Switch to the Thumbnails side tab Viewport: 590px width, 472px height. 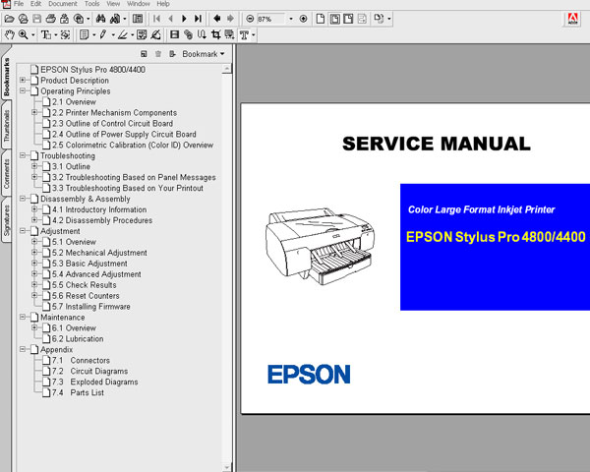tap(7, 126)
